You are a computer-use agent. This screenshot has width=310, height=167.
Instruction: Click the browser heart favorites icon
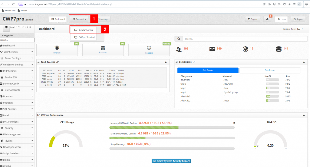284,4
